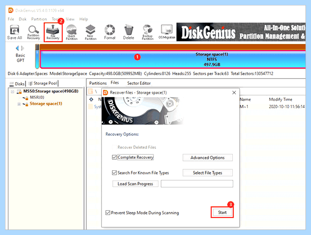Select the Quick Partition icon
This screenshot has width=311, height=235.
[x=71, y=32]
